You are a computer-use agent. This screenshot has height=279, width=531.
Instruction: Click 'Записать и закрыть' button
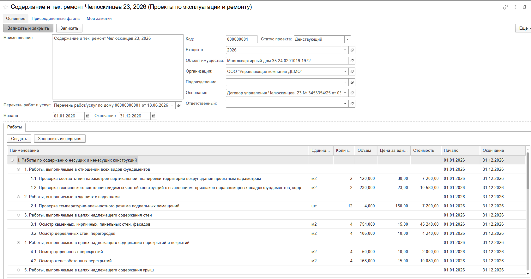(x=28, y=28)
